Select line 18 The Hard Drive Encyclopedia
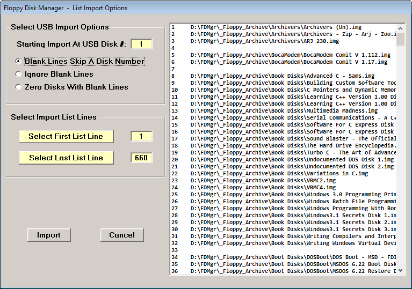This screenshot has height=289, width=412. 283,145
